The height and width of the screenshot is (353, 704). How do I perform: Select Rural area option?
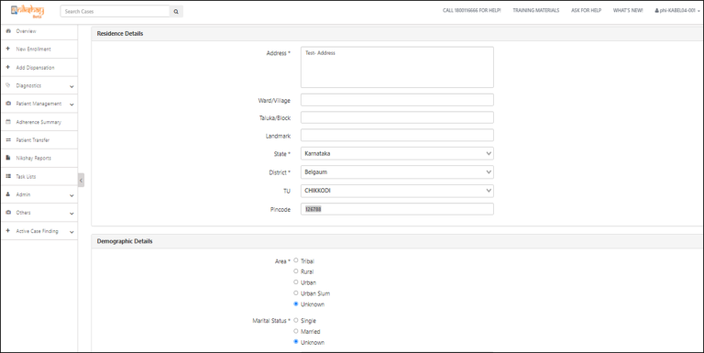point(296,271)
